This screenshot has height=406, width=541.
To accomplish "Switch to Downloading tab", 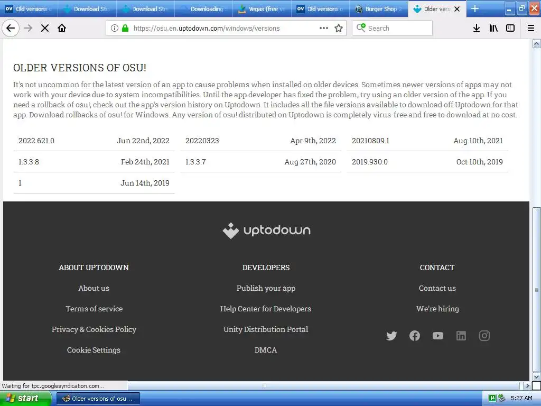I will point(204,9).
